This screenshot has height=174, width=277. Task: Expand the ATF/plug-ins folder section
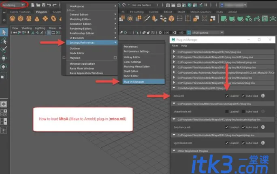pyautogui.click(x=174, y=57)
